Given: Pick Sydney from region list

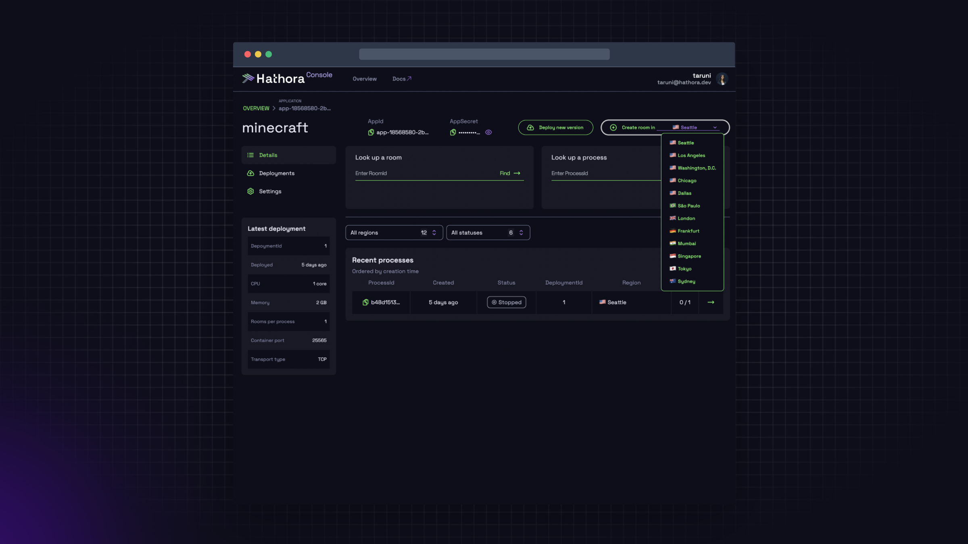Looking at the screenshot, I should (x=693, y=281).
